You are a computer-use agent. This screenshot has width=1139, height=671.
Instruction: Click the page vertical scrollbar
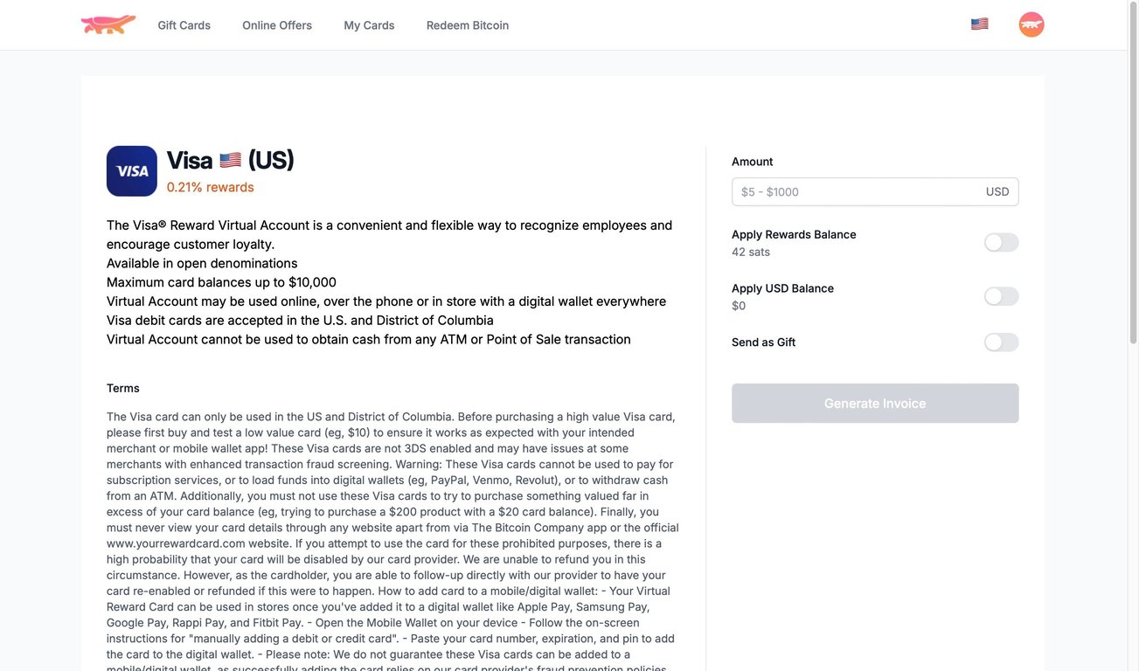(x=1133, y=175)
